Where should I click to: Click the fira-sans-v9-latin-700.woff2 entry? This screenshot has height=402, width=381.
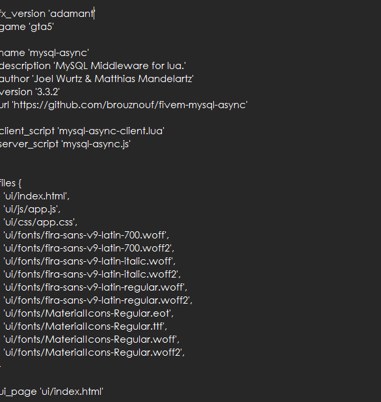click(88, 248)
